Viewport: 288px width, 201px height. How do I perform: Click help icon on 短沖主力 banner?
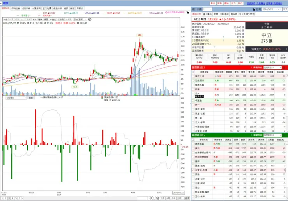tap(286, 49)
